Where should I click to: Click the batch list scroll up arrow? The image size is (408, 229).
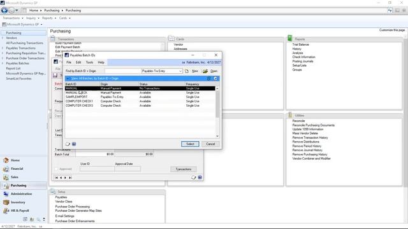(217, 88)
